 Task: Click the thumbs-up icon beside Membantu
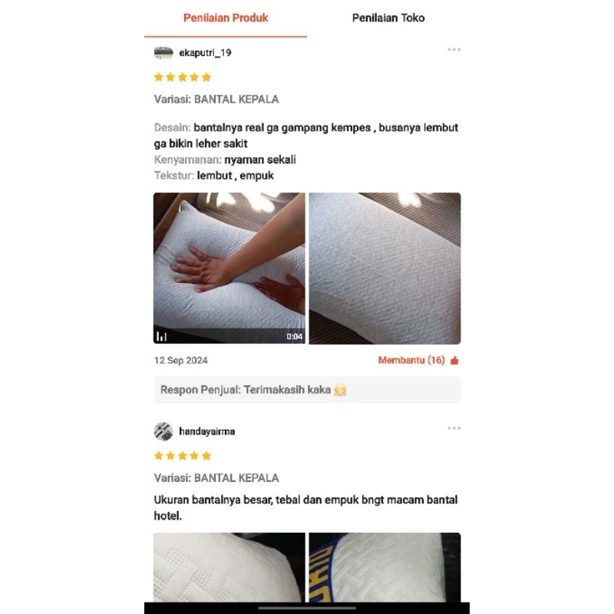coord(454,360)
